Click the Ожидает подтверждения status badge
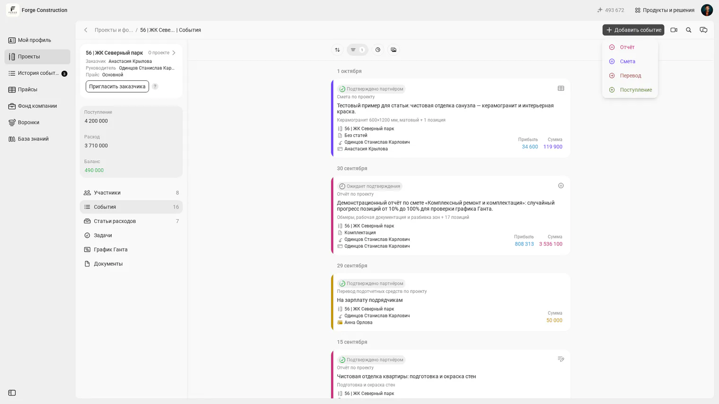The image size is (719, 404). [x=370, y=186]
